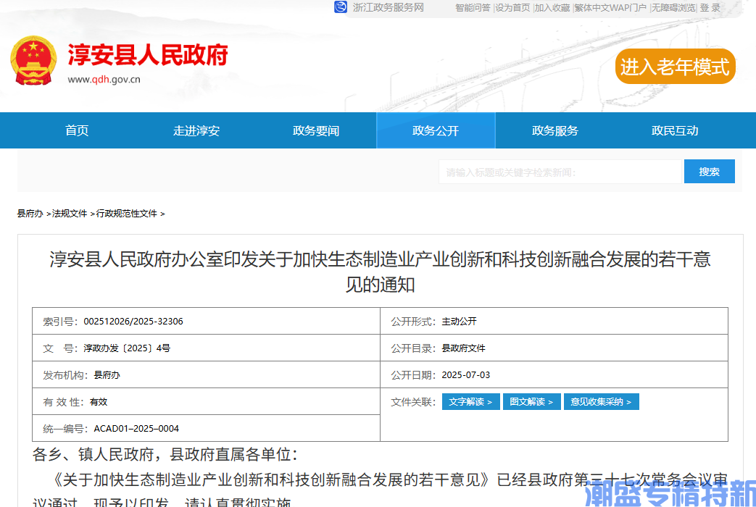The image size is (756, 507).
Task: Click the salutation line 各乡、镇人民政府
Action: coord(165,454)
